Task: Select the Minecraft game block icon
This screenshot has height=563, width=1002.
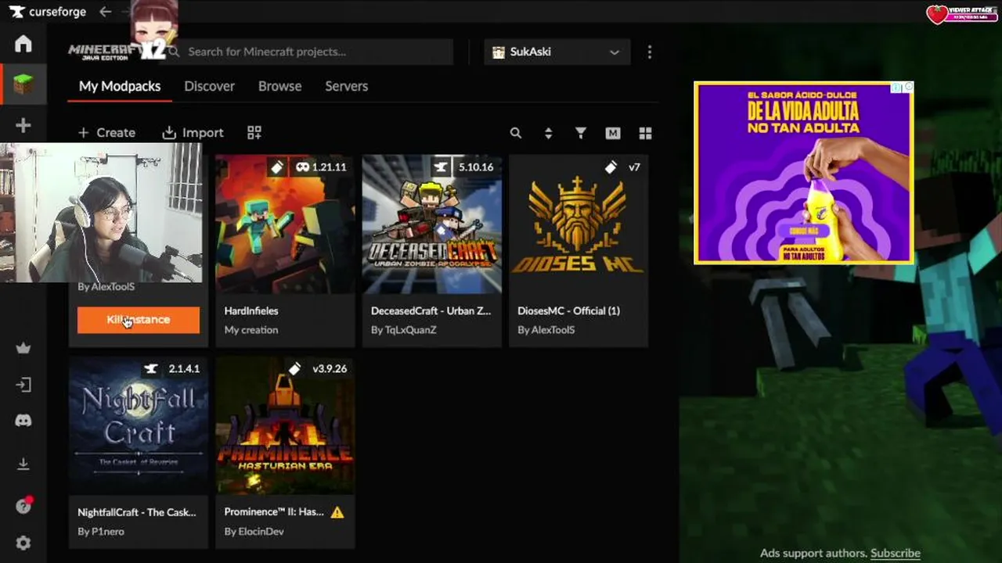Action: coord(23,84)
